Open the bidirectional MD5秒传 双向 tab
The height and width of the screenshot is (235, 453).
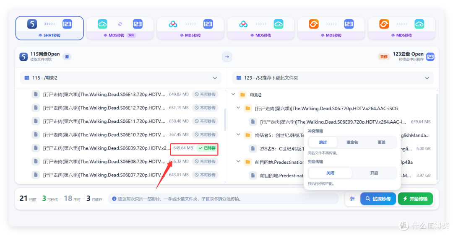tap(120, 28)
